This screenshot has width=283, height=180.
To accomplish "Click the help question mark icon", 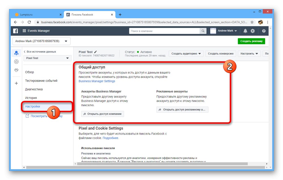I will (264, 31).
